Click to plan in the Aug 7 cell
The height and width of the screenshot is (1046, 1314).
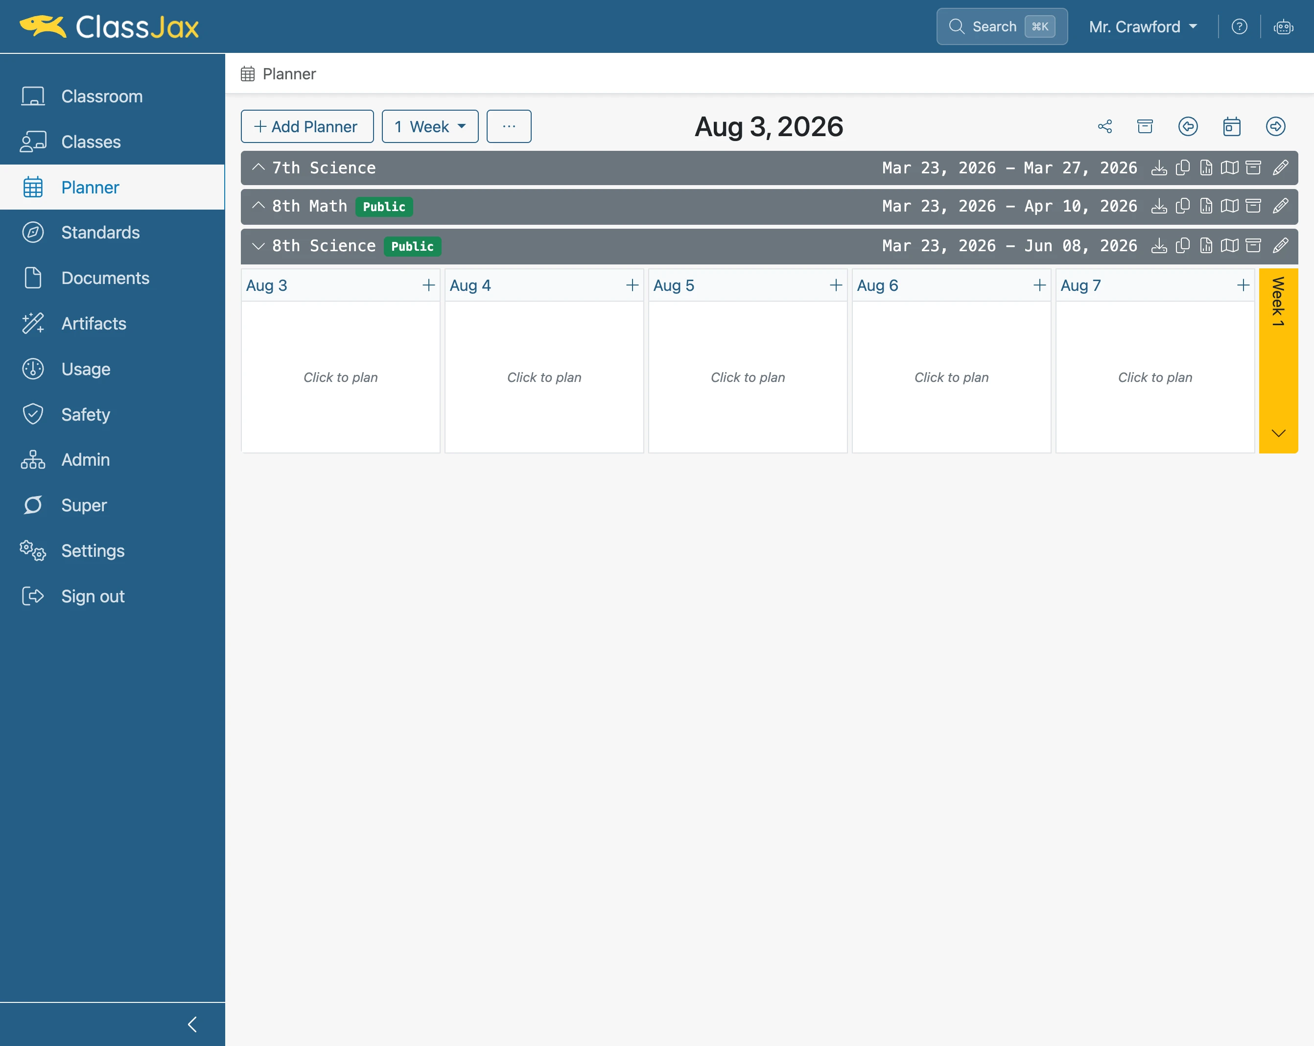pos(1155,378)
